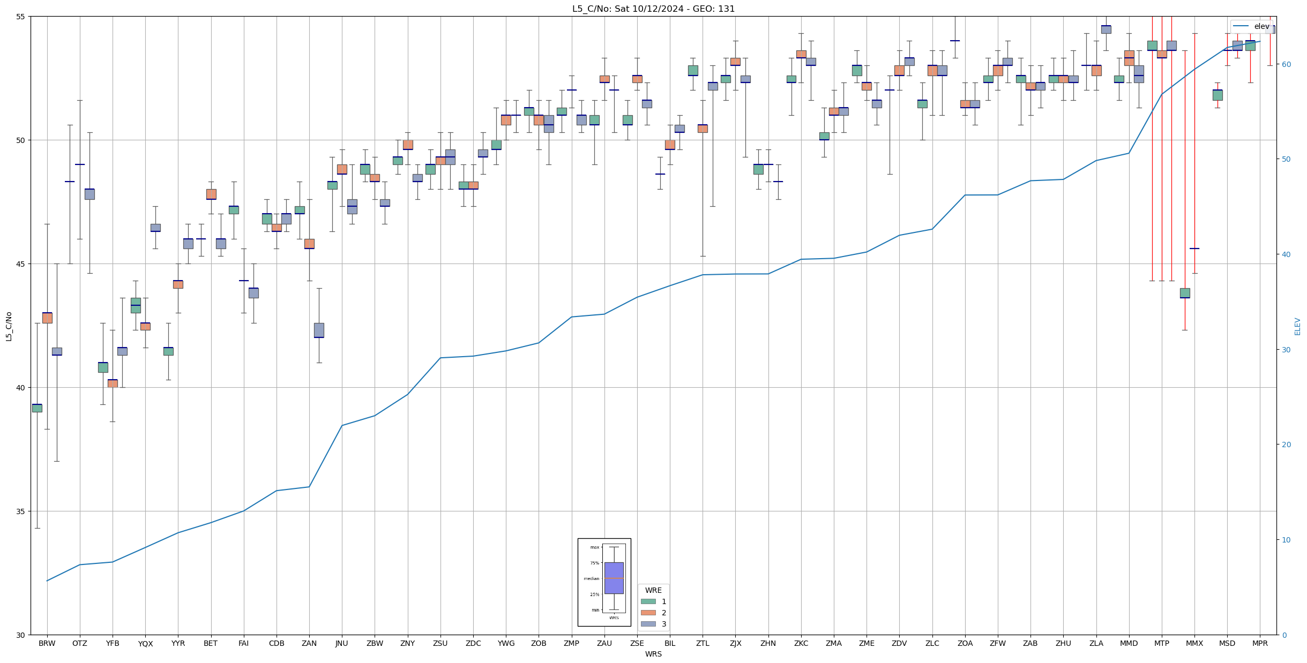This screenshot has width=1307, height=663.
Task: Click the BRW station tick label
Action: point(47,643)
